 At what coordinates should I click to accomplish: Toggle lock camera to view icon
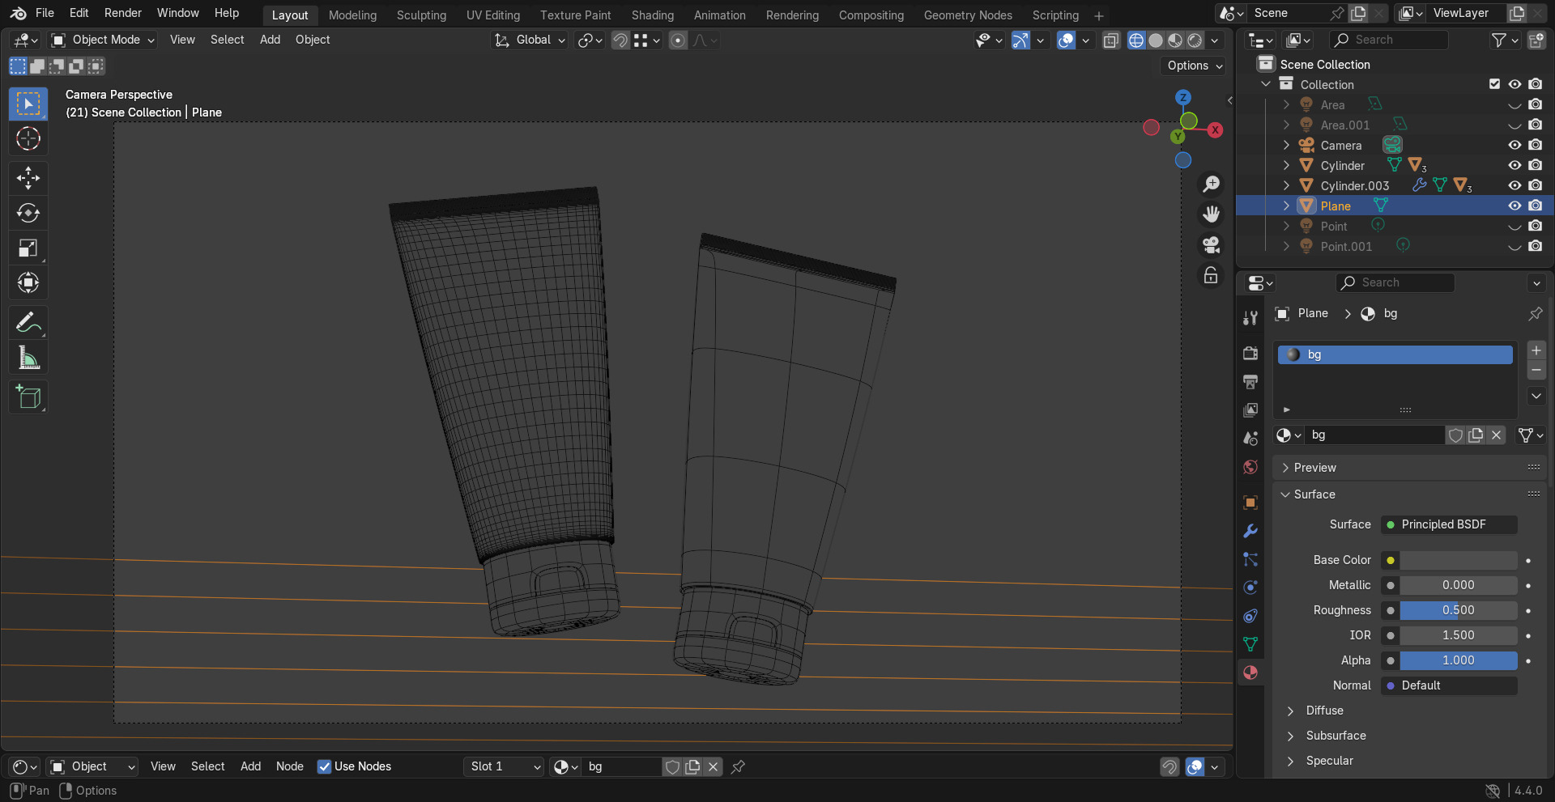coord(1211,276)
